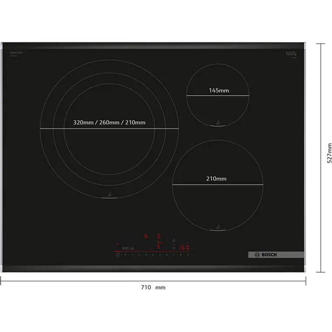Select power level 5 on the touch scale
The height and width of the screenshot is (332, 332).
[160, 255]
